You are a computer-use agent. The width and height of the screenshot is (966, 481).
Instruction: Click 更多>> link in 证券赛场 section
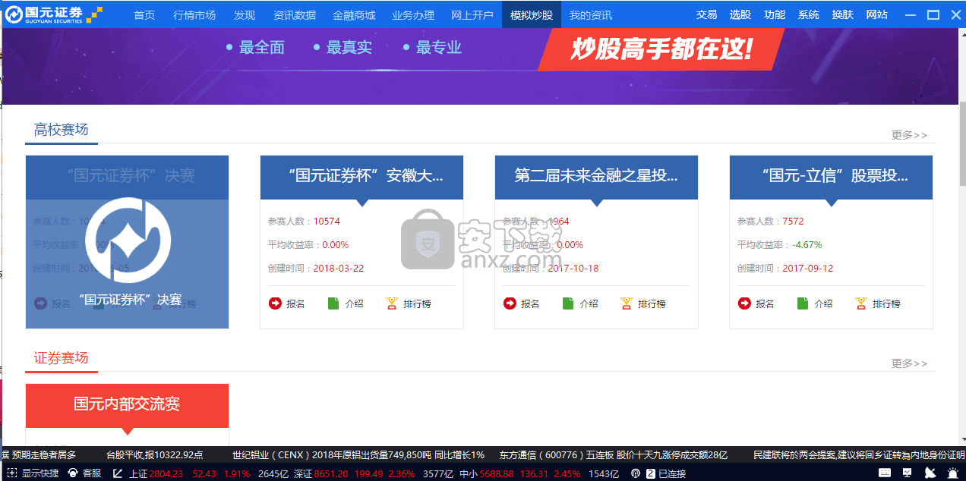pos(909,363)
